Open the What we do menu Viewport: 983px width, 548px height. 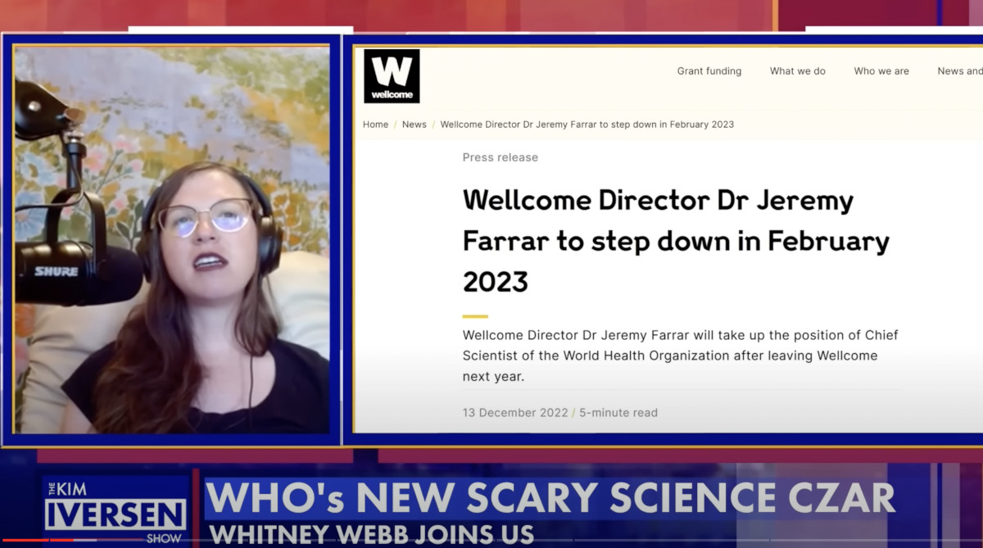point(798,71)
